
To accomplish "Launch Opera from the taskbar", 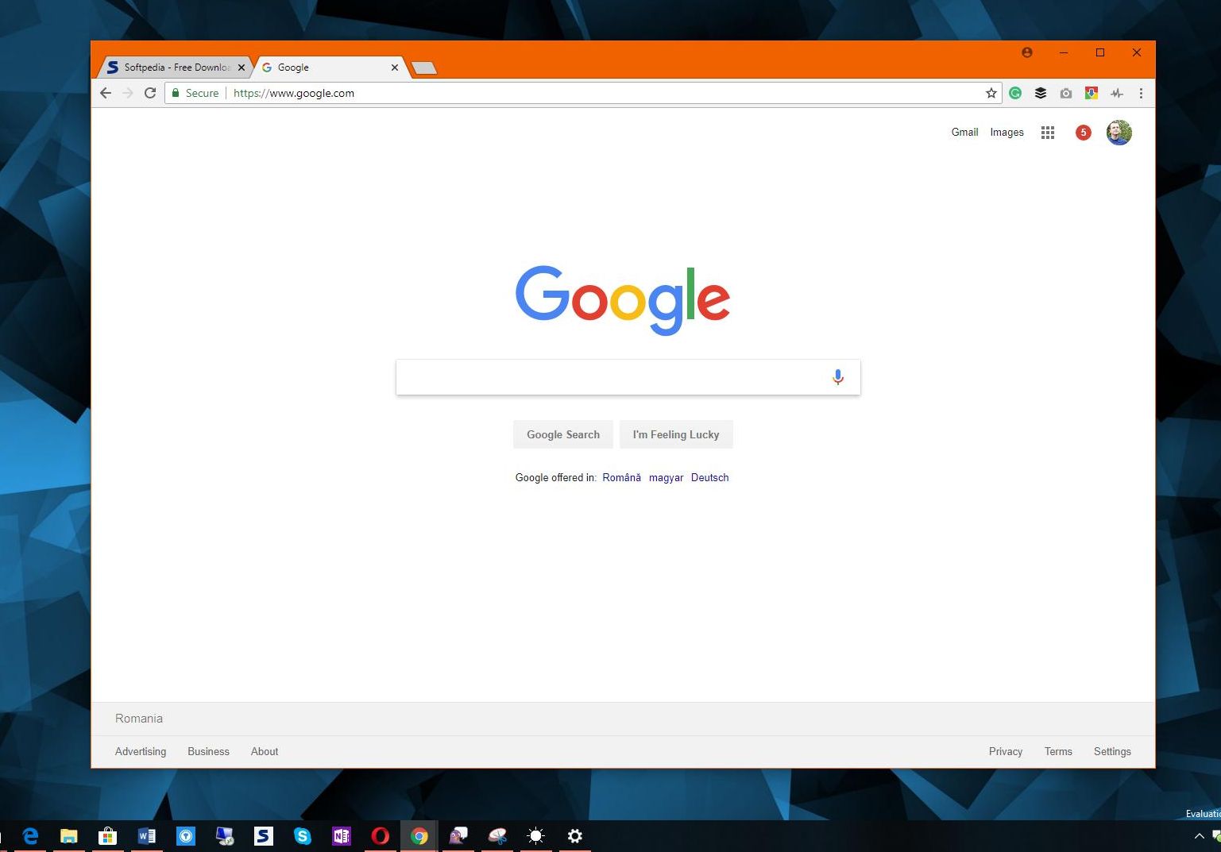I will pos(380,835).
